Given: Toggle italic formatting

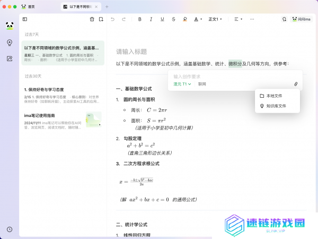Looking at the screenshot, I should coord(151,19).
